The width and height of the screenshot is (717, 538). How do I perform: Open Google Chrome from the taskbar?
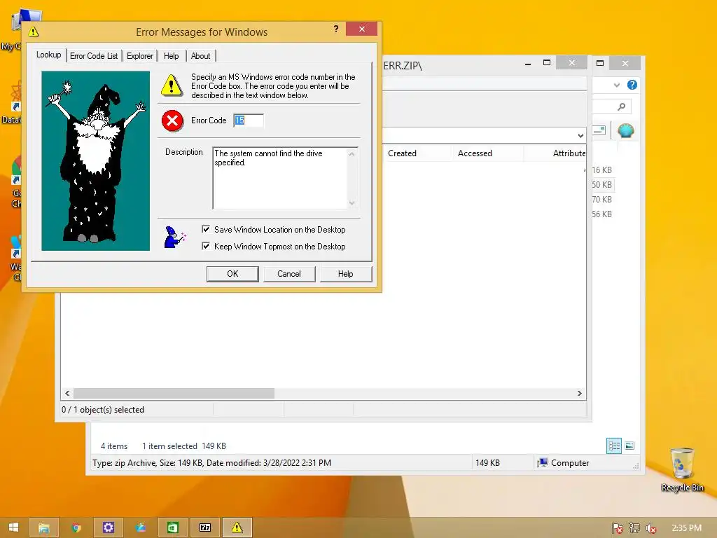click(x=76, y=527)
